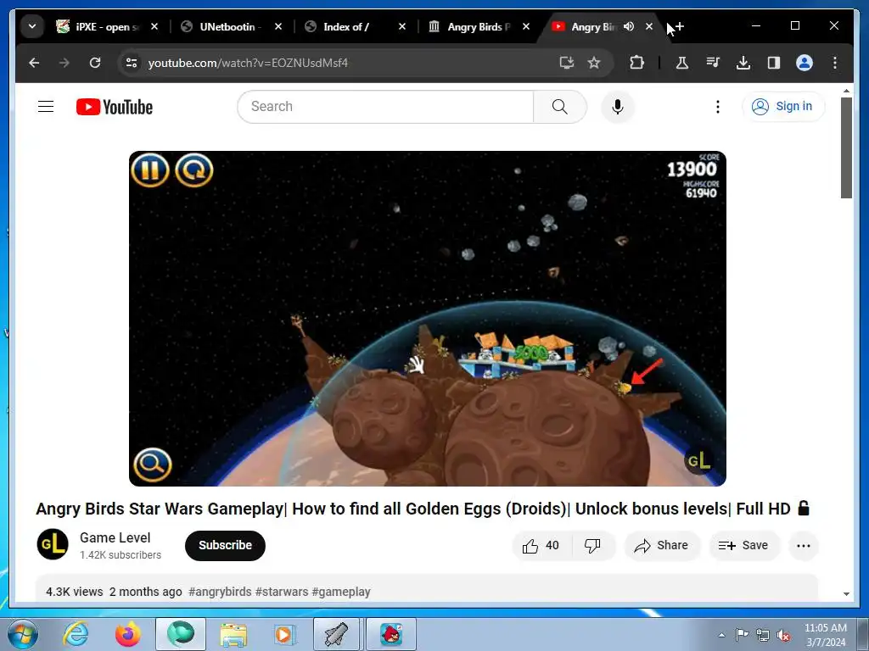Image resolution: width=869 pixels, height=651 pixels.
Task: Click the scrollbar down arrow
Action: click(x=846, y=594)
